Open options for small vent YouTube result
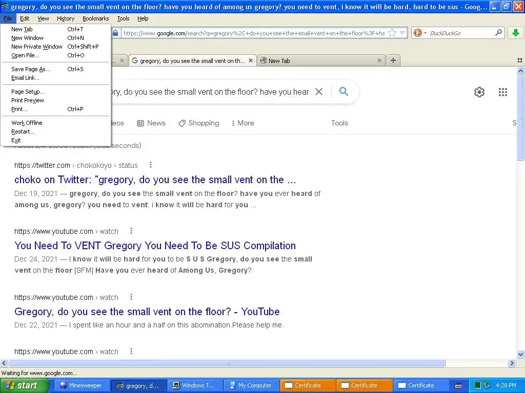 [x=131, y=297]
